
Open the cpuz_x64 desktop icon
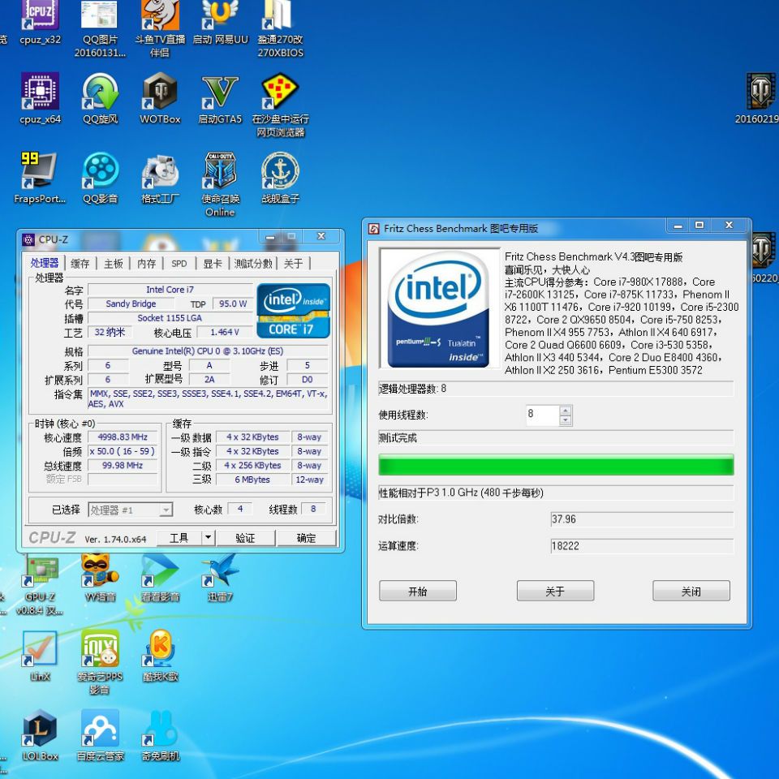tap(40, 93)
